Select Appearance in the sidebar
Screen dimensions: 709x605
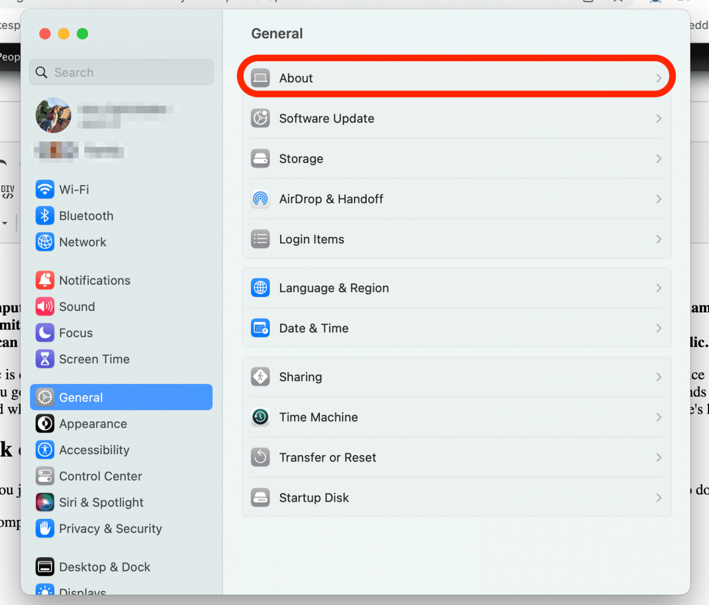[x=93, y=424]
